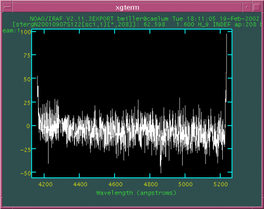Click the tall spike at the spectrum's right edge
Image resolution: width=264 pixels, height=209 pixels.
[x=227, y=62]
